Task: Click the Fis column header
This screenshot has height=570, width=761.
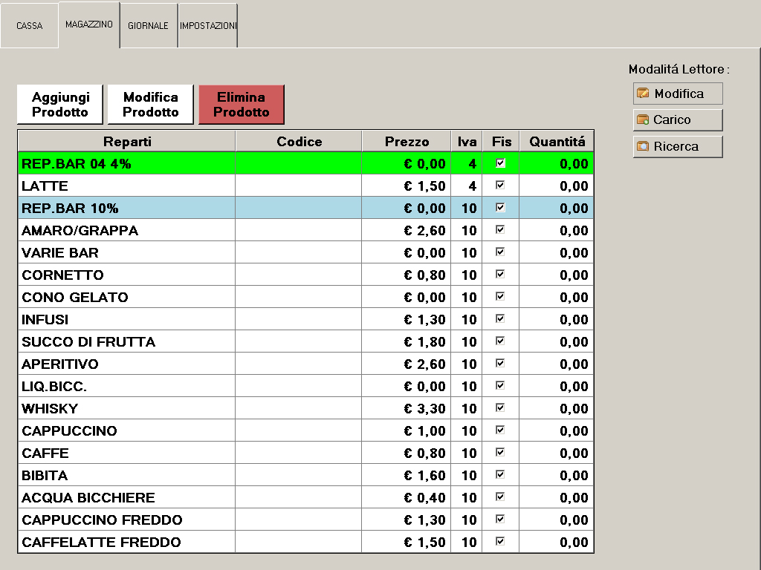Action: pos(501,142)
